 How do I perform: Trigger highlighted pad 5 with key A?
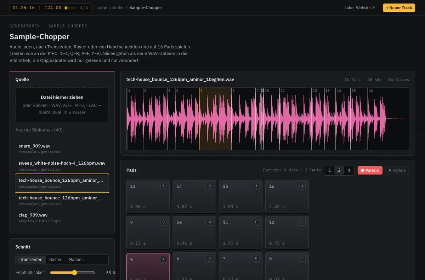coord(148,267)
